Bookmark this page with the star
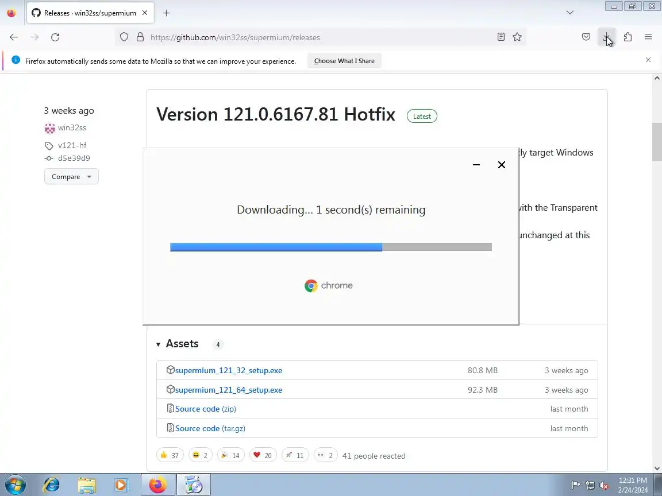The width and height of the screenshot is (662, 496). (517, 37)
